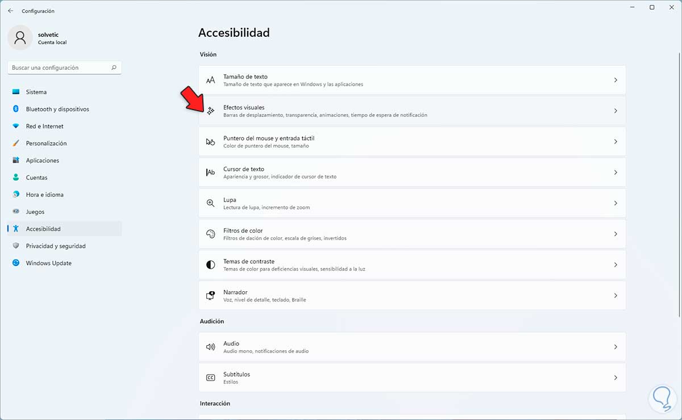Click the Narrador icon

pos(210,296)
